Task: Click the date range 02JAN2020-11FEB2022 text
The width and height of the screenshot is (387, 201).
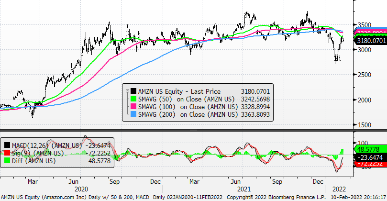Action: pyautogui.click(x=195, y=197)
